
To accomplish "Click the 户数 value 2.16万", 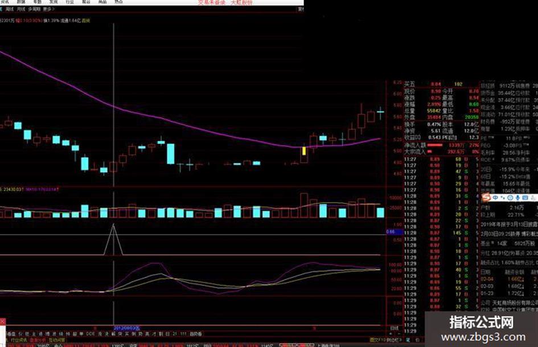I will [x=516, y=208].
